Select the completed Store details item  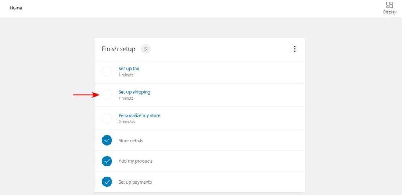click(131, 140)
